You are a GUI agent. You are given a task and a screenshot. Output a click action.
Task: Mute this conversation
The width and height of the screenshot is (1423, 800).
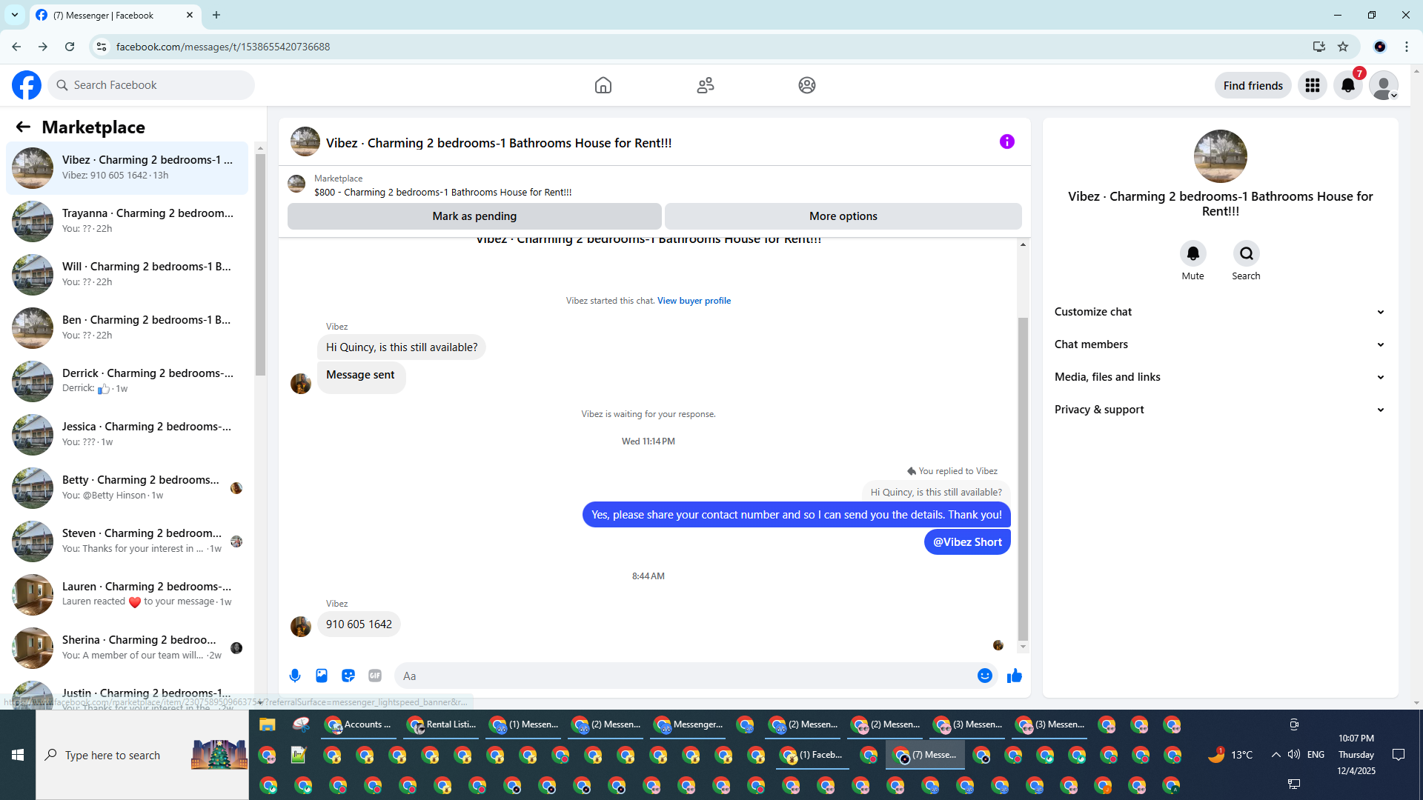coord(1193,254)
